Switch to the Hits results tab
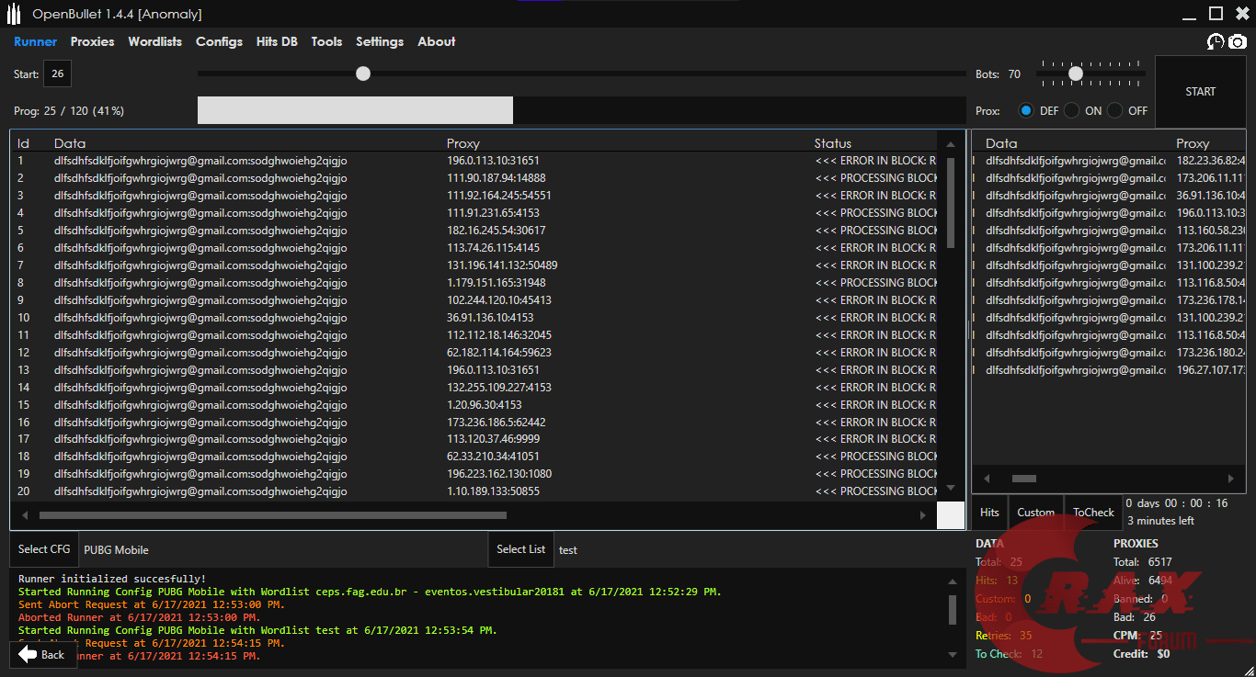1256x677 pixels. tap(989, 513)
